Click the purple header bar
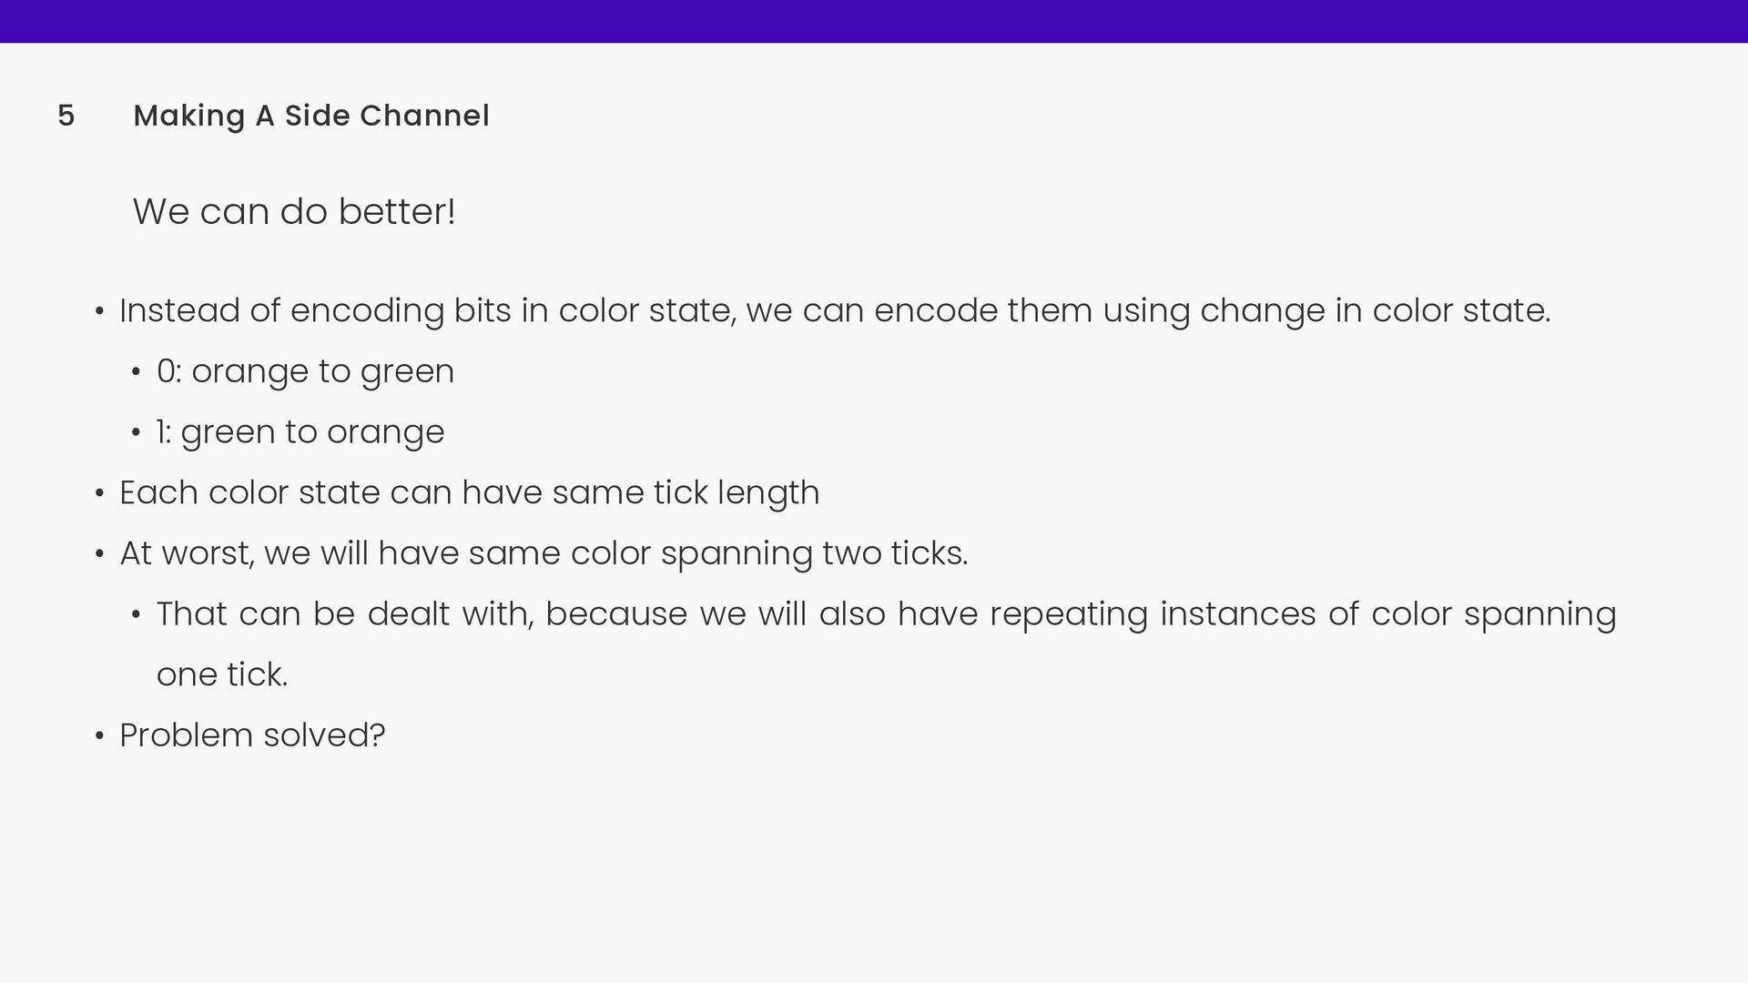 (874, 21)
